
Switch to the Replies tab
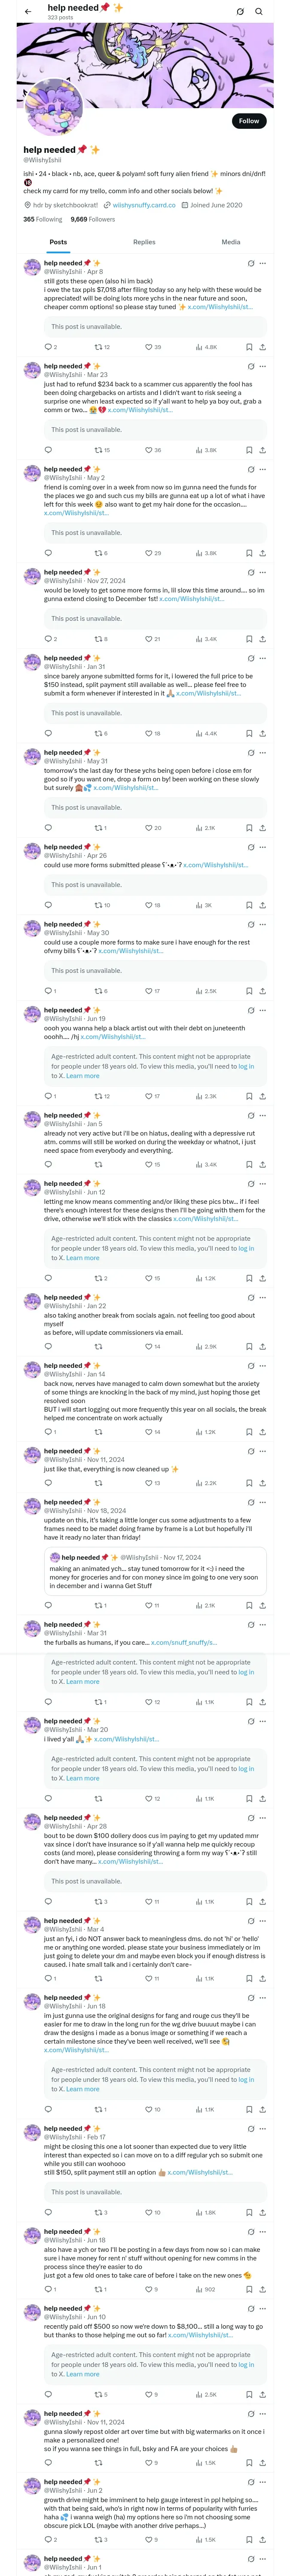pos(144,242)
